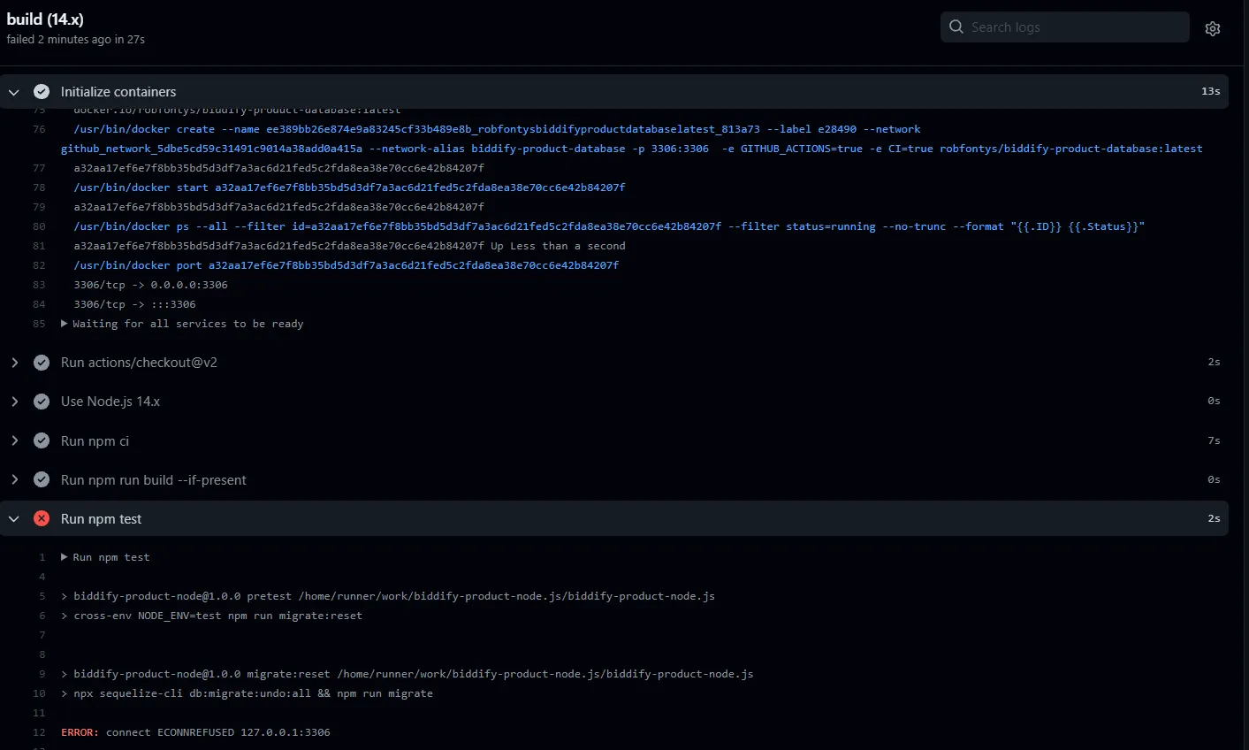Open the Run npm run build --if-present header
This screenshot has height=750, width=1249.
[x=614, y=479]
